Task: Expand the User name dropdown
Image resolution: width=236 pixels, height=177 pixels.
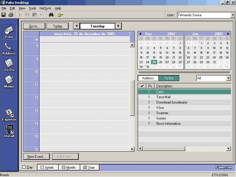Action: pyautogui.click(x=233, y=15)
